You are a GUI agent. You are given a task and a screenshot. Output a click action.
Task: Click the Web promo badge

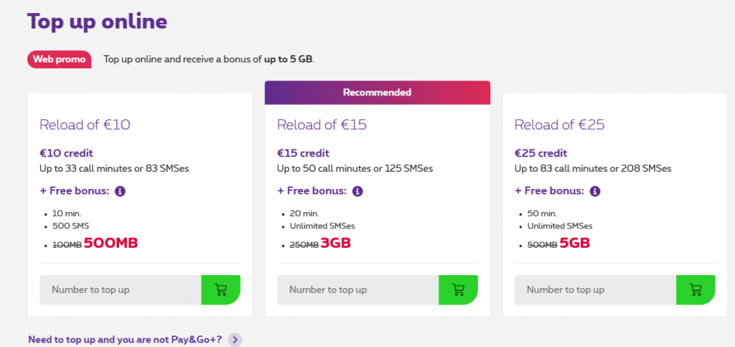point(60,59)
